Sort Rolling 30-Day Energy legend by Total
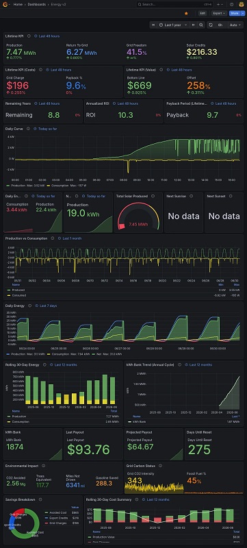The image size is (247, 548). pyautogui.click(x=113, y=411)
